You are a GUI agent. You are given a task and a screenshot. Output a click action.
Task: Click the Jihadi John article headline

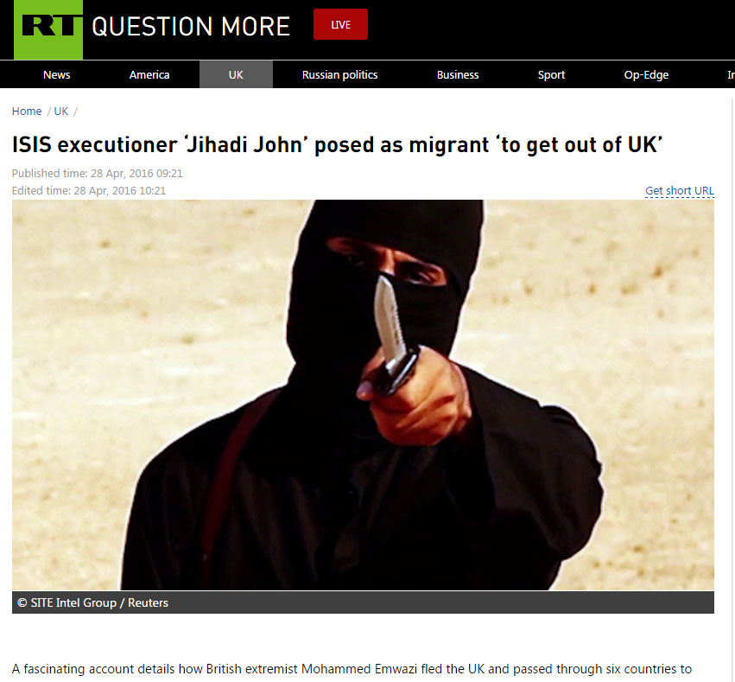point(337,144)
